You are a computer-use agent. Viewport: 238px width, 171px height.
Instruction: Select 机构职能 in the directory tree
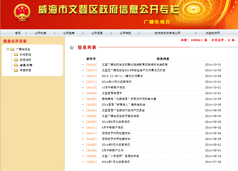[x=25, y=55]
